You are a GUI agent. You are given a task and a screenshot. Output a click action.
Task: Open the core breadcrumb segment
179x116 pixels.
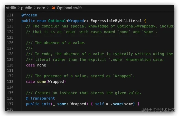41,8
